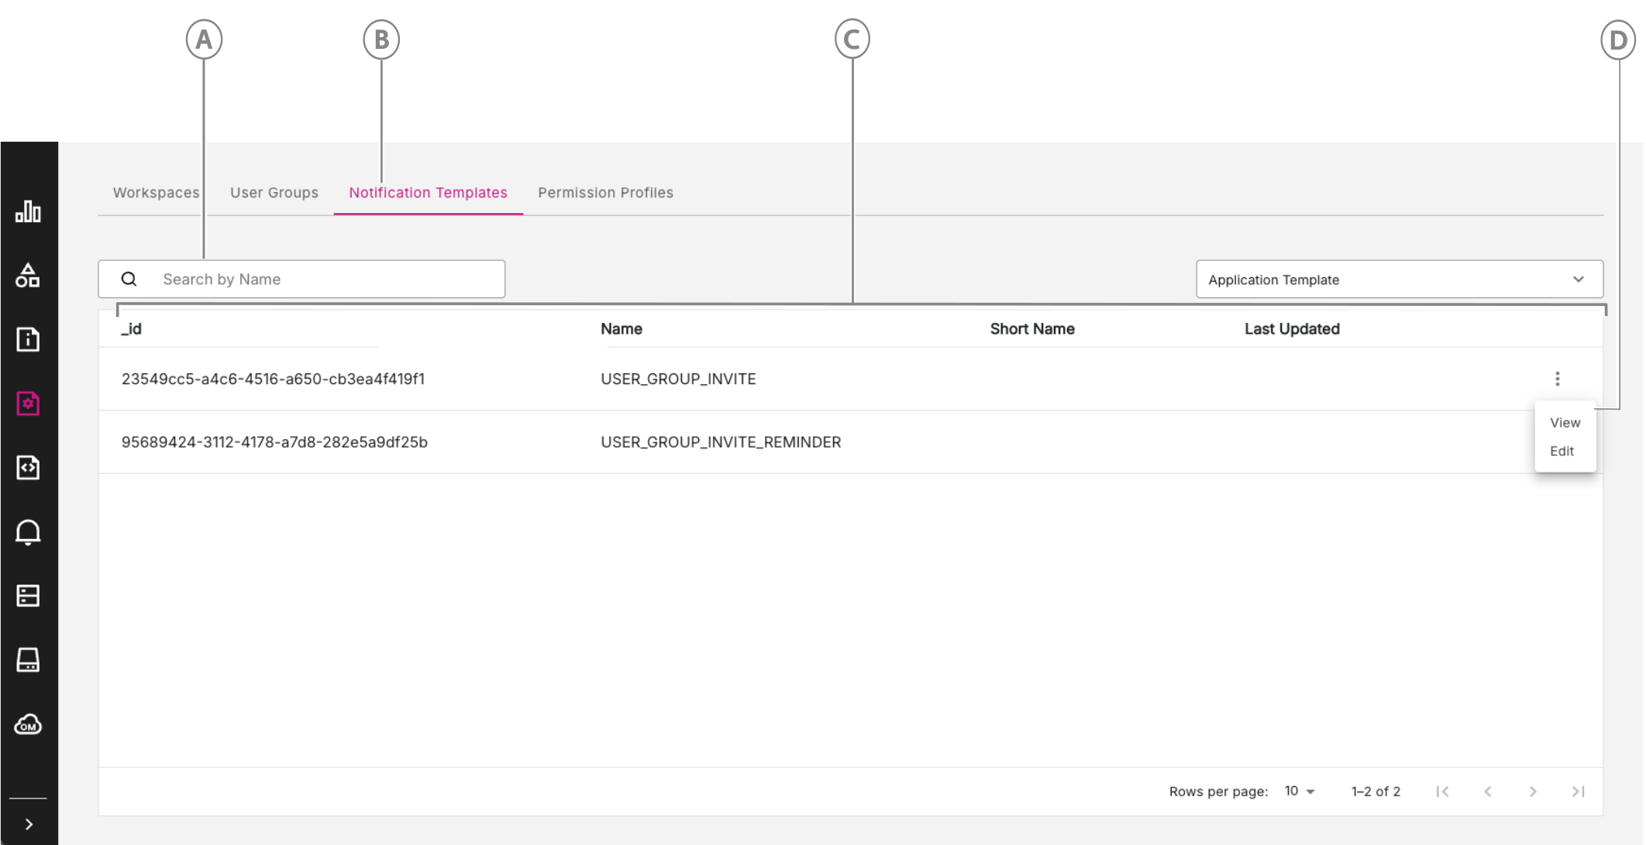
Task: Open the bar chart dashboard sidebar icon
Action: point(28,211)
